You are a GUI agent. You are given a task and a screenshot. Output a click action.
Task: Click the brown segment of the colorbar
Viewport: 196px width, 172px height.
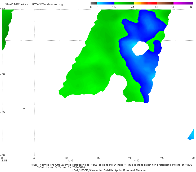[165, 3]
